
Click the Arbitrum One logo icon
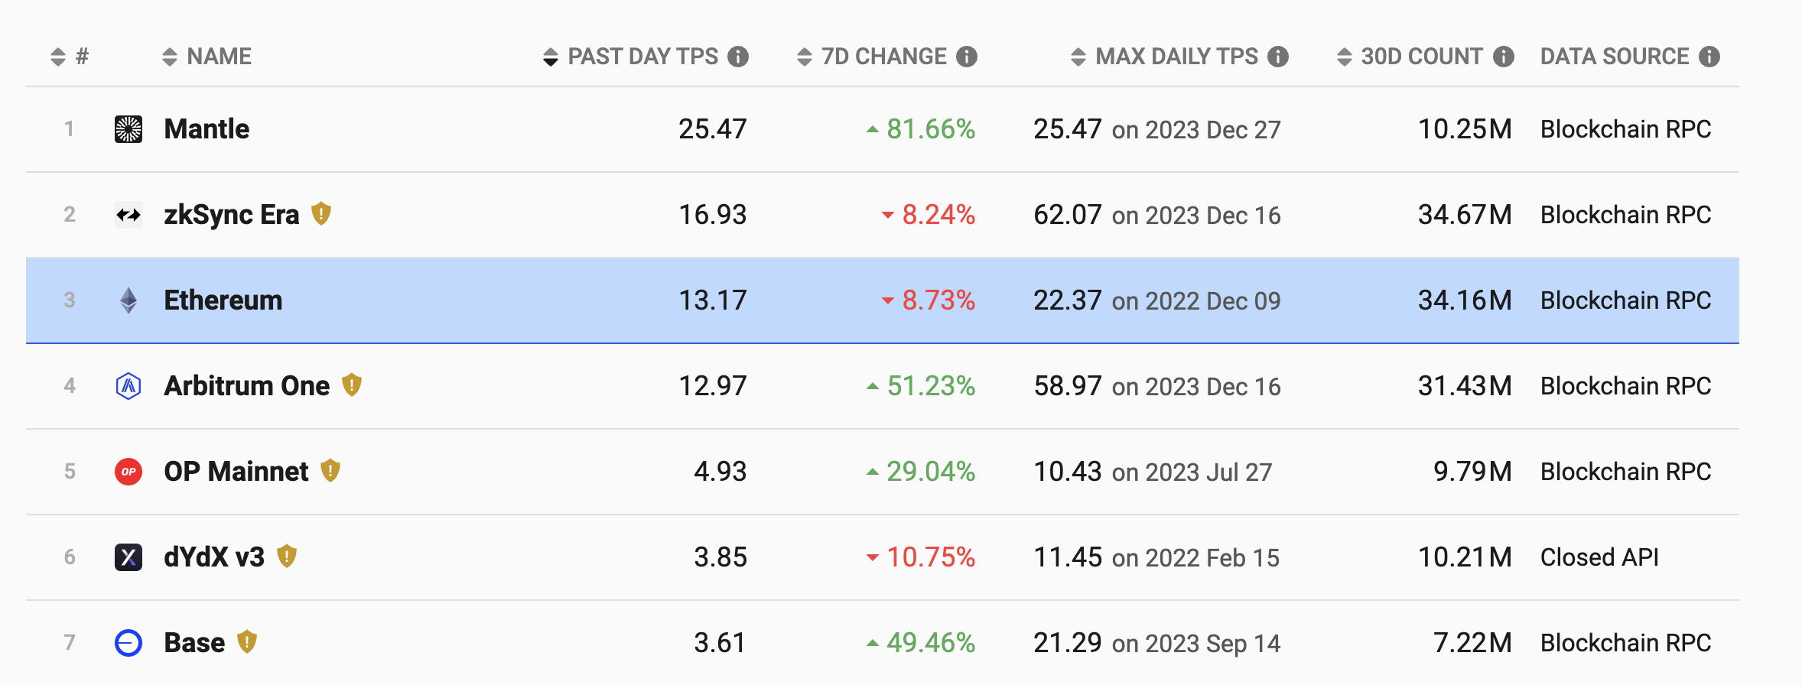tap(128, 386)
